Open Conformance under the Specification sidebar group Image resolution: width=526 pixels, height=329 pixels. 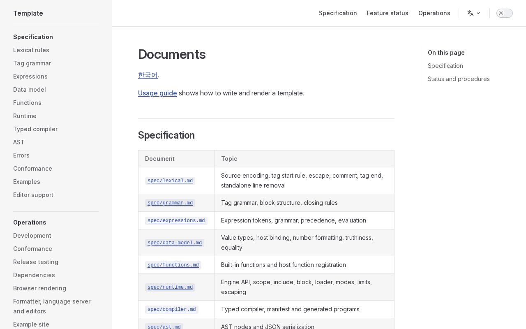coord(32,169)
